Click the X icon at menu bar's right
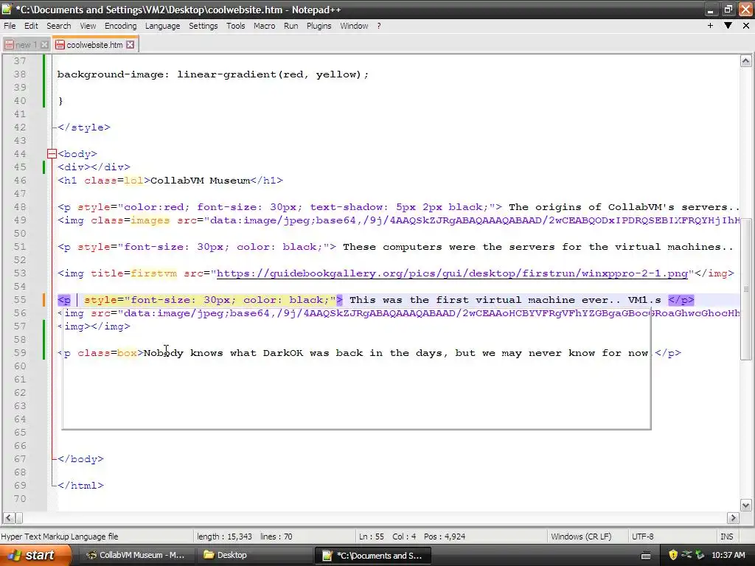Viewport: 755px width, 566px height. point(746,26)
